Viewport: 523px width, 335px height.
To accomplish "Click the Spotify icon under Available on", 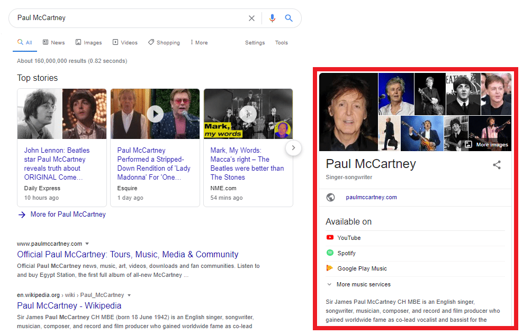I will click(330, 253).
